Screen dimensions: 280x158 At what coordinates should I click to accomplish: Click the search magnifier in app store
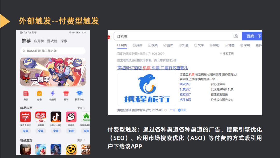click(24, 51)
